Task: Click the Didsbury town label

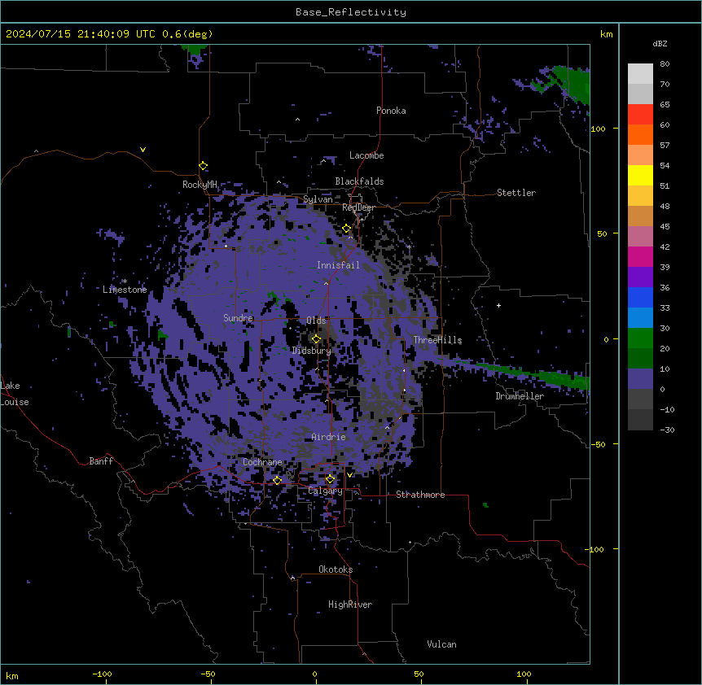Action: point(312,351)
